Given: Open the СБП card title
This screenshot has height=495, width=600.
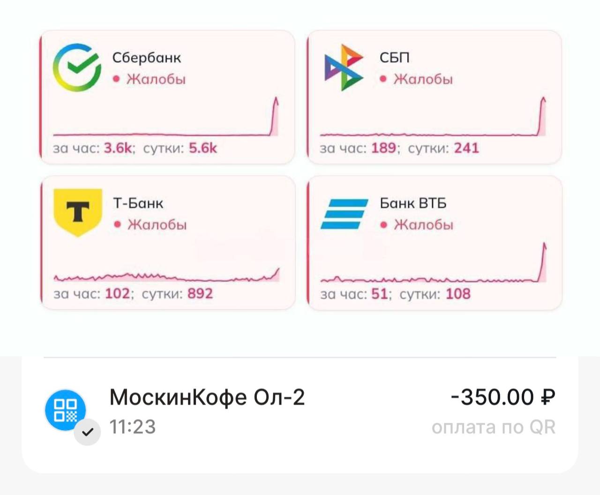Looking at the screenshot, I should pos(394,58).
